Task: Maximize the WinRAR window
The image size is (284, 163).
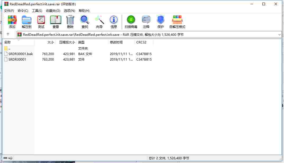Action: point(264,4)
